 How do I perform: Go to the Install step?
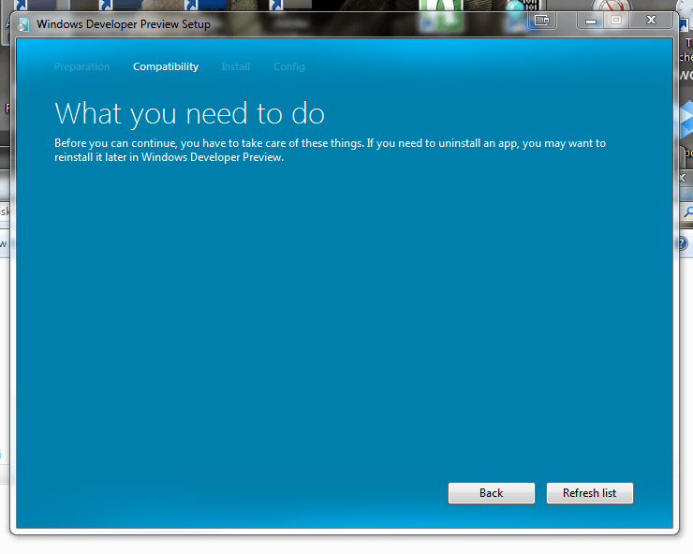tap(235, 66)
